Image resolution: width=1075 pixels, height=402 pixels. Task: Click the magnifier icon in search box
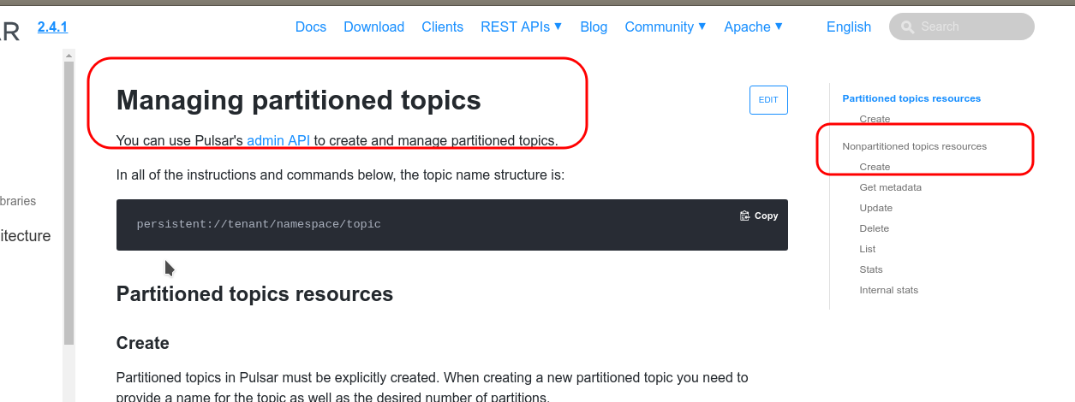pyautogui.click(x=907, y=27)
